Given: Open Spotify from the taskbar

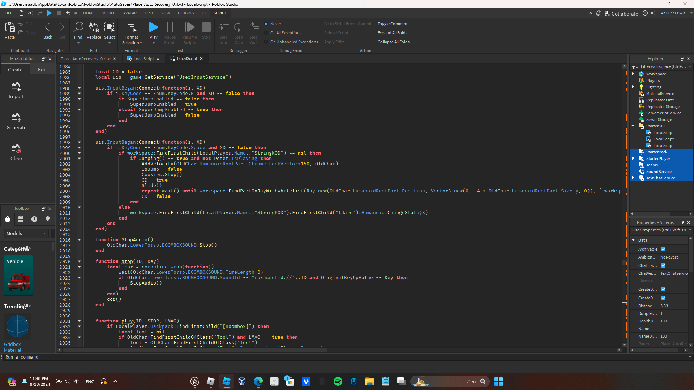Looking at the screenshot, I should 338,381.
